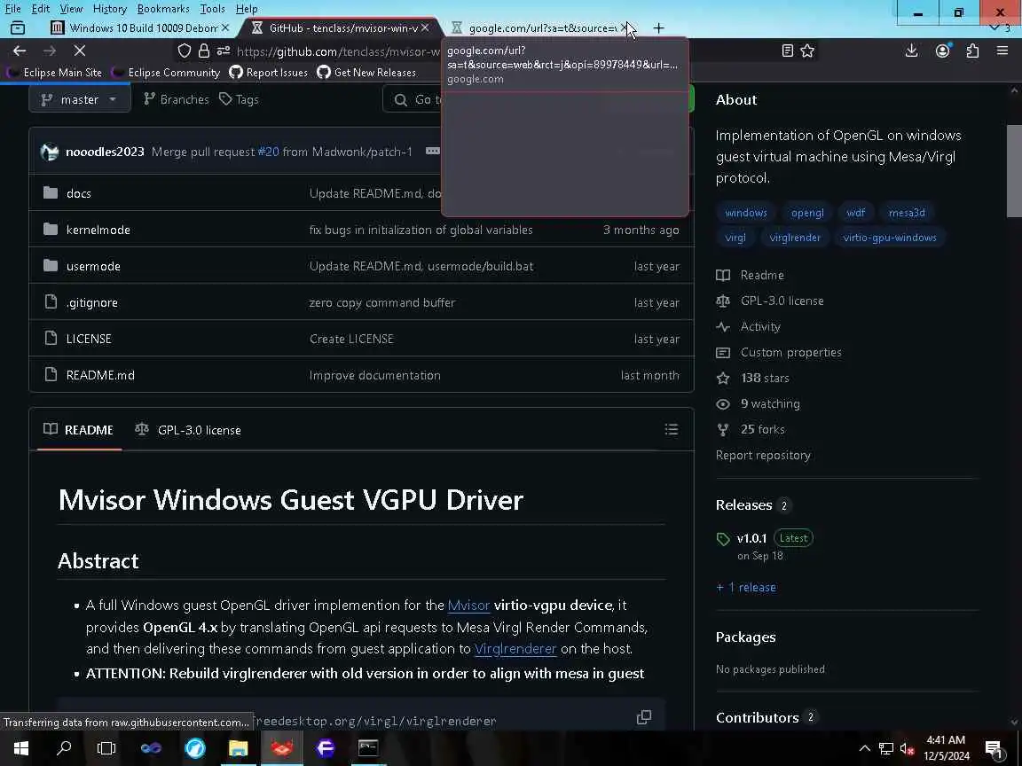This screenshot has width=1022, height=766.
Task: Click the muted volume tray icon
Action: point(908,748)
